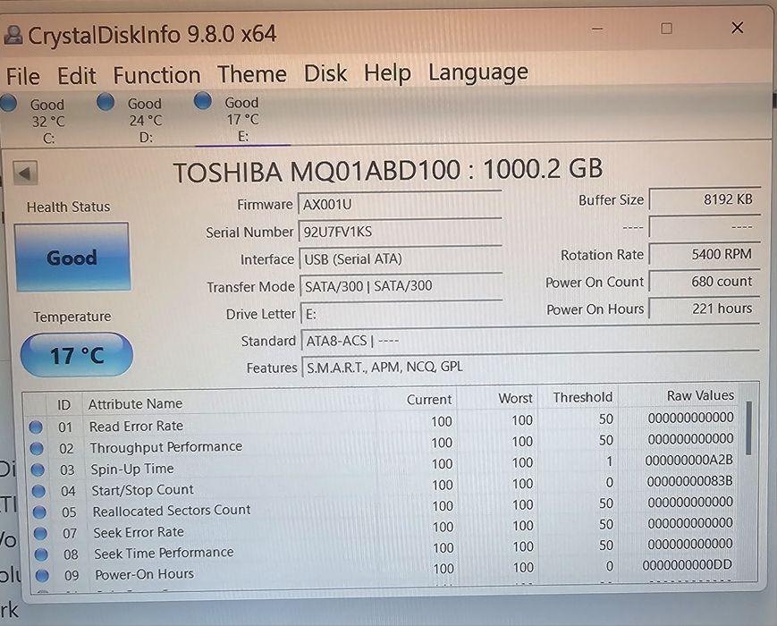
Task: Switch to the D: drive tab at 24 °C
Action: [145, 120]
